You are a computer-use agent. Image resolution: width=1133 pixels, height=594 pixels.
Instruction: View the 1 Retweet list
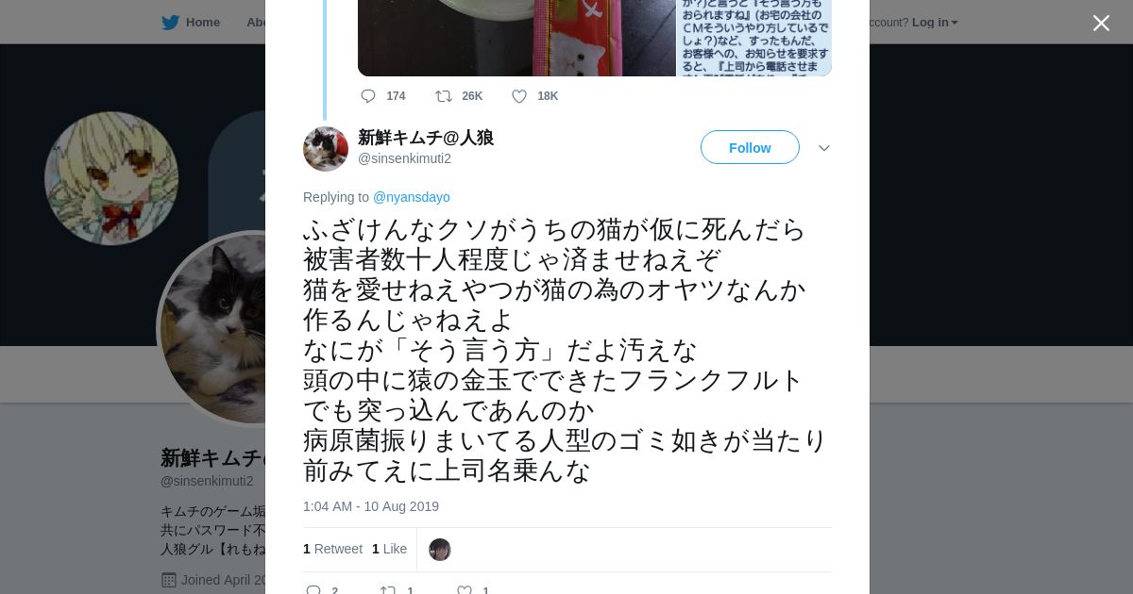[x=332, y=549]
